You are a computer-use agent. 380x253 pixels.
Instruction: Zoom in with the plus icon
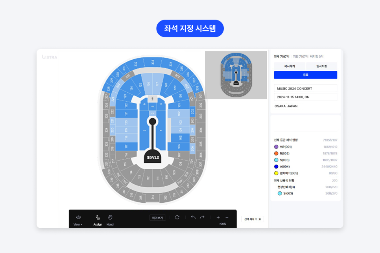pos(218,217)
